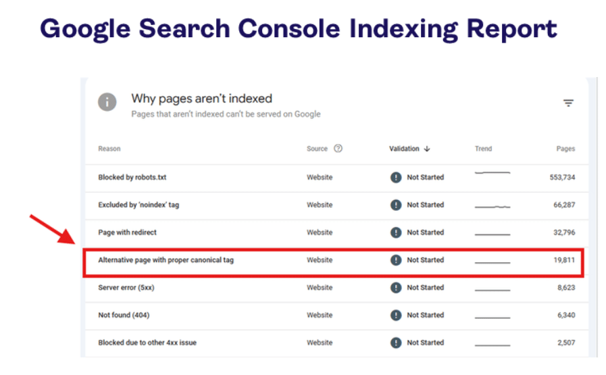Open the Blocked by robots.txt reason
This screenshot has width=606, height=375.
point(132,178)
